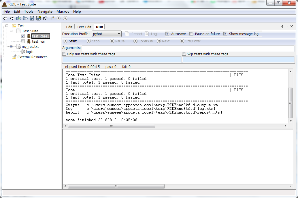298x198 pixels.
Task: Click the gear icon next to login keyword
Action: tap(22, 52)
